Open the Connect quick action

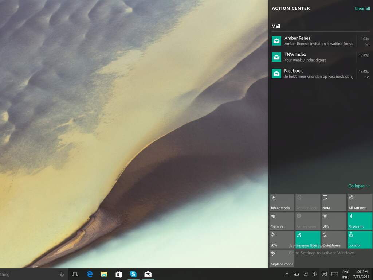point(282,221)
